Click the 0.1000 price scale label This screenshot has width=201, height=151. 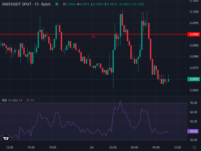pyautogui.click(x=194, y=12)
